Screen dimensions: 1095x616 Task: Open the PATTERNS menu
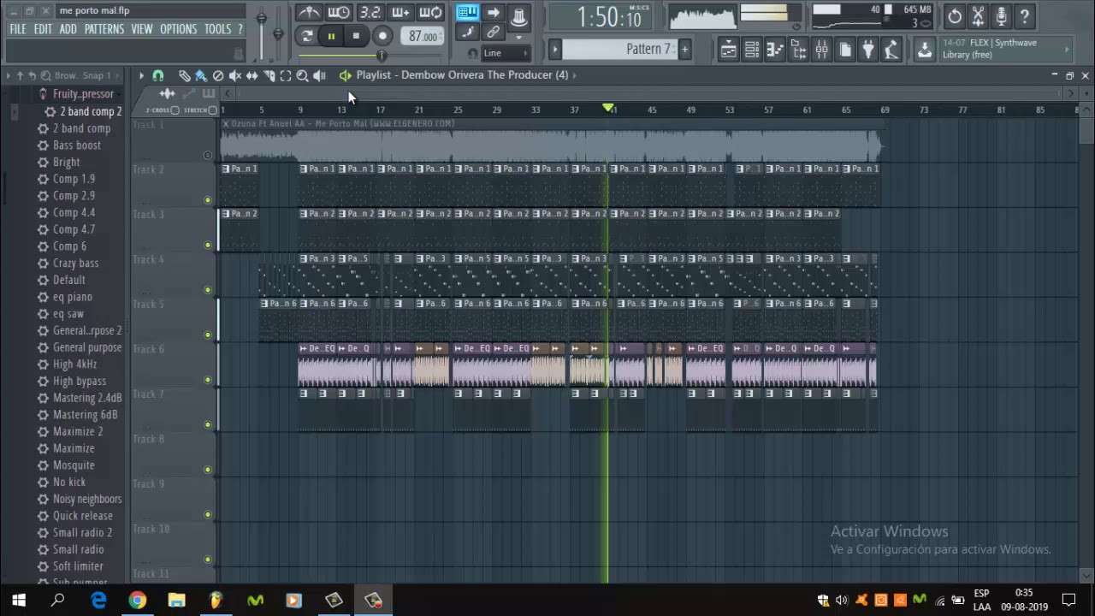tap(104, 29)
